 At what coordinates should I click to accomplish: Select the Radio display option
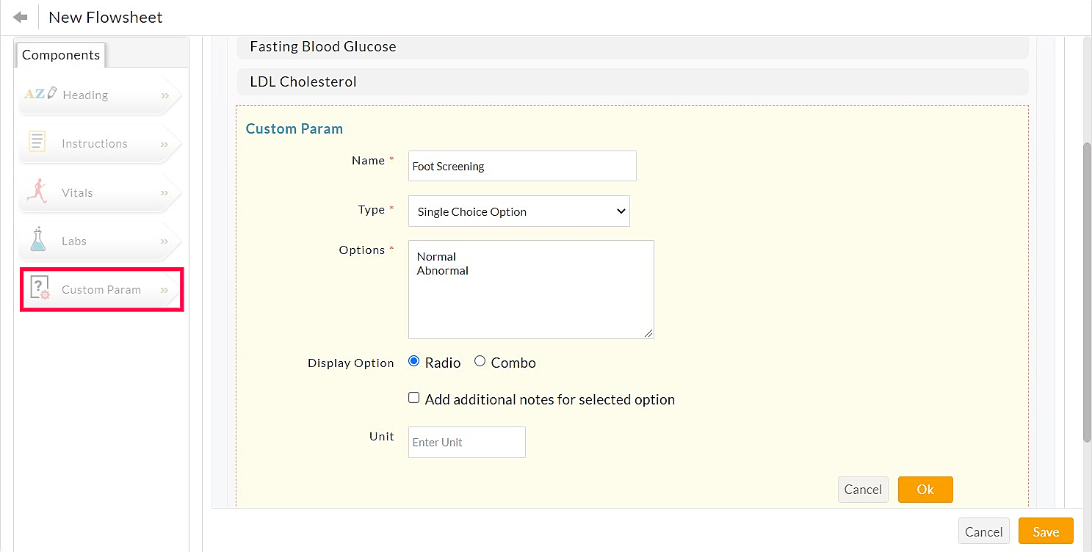414,361
